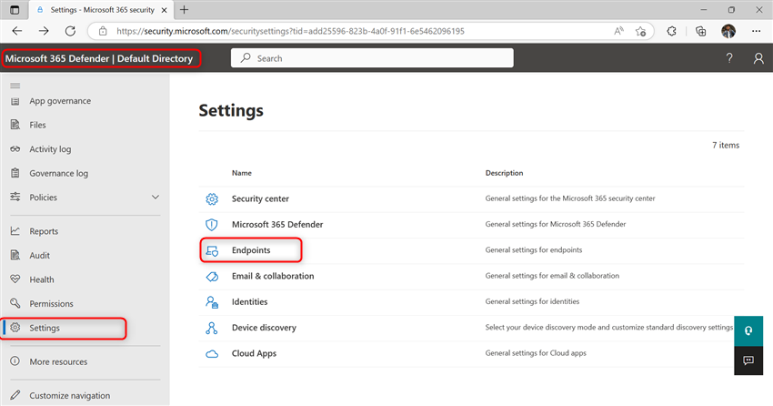
Task: Open the help question mark icon
Action: point(729,58)
